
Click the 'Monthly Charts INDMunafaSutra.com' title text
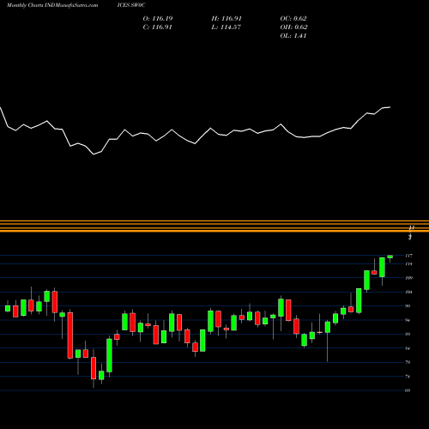[x=52, y=5]
